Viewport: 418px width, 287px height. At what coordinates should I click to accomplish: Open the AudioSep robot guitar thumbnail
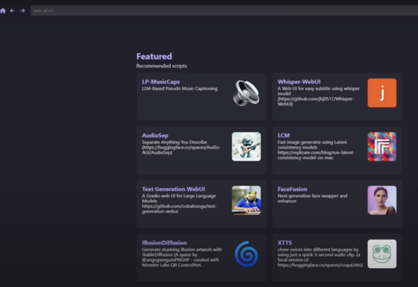pos(246,146)
